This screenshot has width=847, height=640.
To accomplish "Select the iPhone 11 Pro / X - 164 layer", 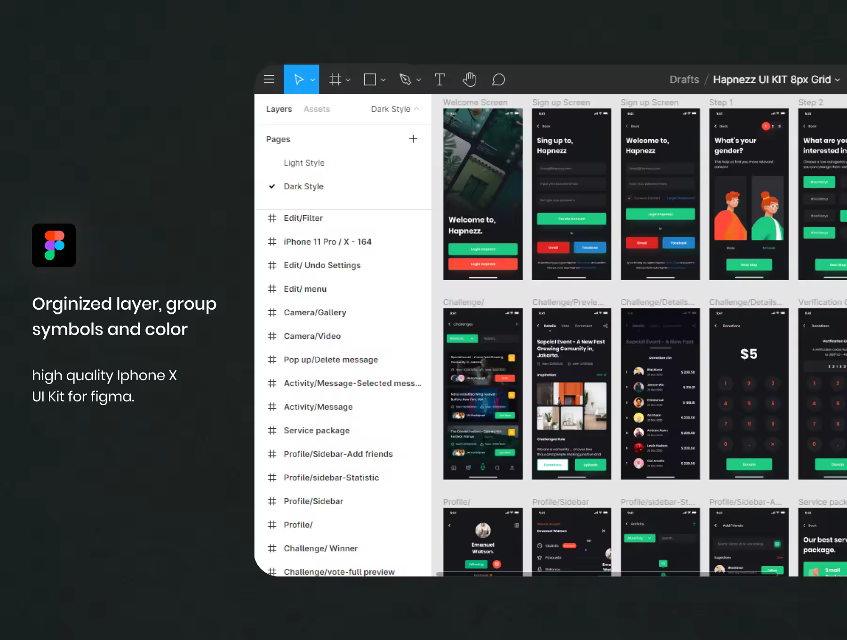I will [343, 242].
